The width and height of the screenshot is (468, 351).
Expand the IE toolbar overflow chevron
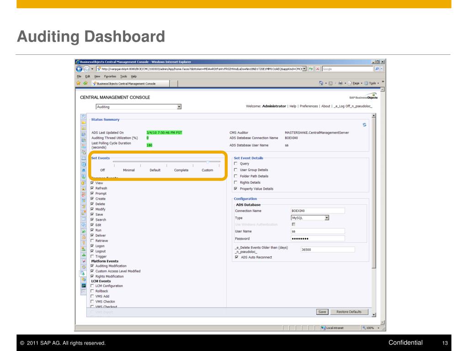click(383, 82)
